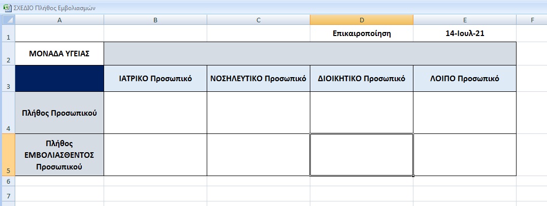Screen dimensions: 547x206
Task: Select row 3 header
Action: tap(8, 79)
